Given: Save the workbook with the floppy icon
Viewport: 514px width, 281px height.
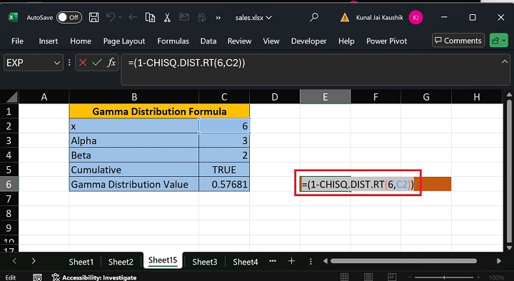Looking at the screenshot, I should pyautogui.click(x=94, y=17).
